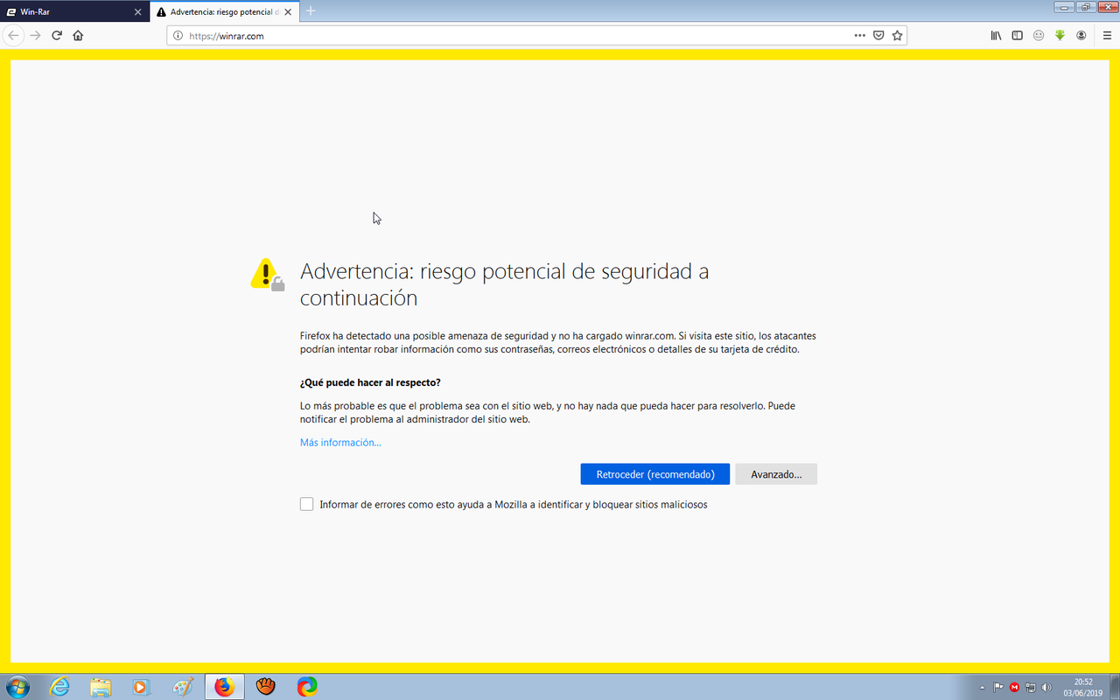Click the Show desktop strip
The width and height of the screenshot is (1120, 700).
click(x=1115, y=687)
